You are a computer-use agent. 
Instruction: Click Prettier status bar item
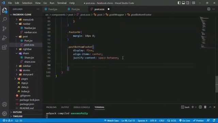(198, 121)
